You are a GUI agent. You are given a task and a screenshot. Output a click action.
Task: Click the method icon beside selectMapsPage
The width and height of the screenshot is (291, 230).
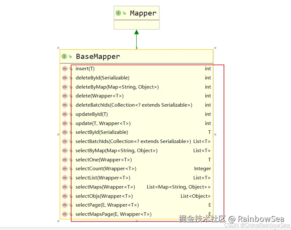click(65, 214)
